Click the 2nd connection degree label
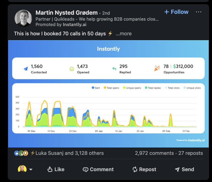 pos(106,13)
